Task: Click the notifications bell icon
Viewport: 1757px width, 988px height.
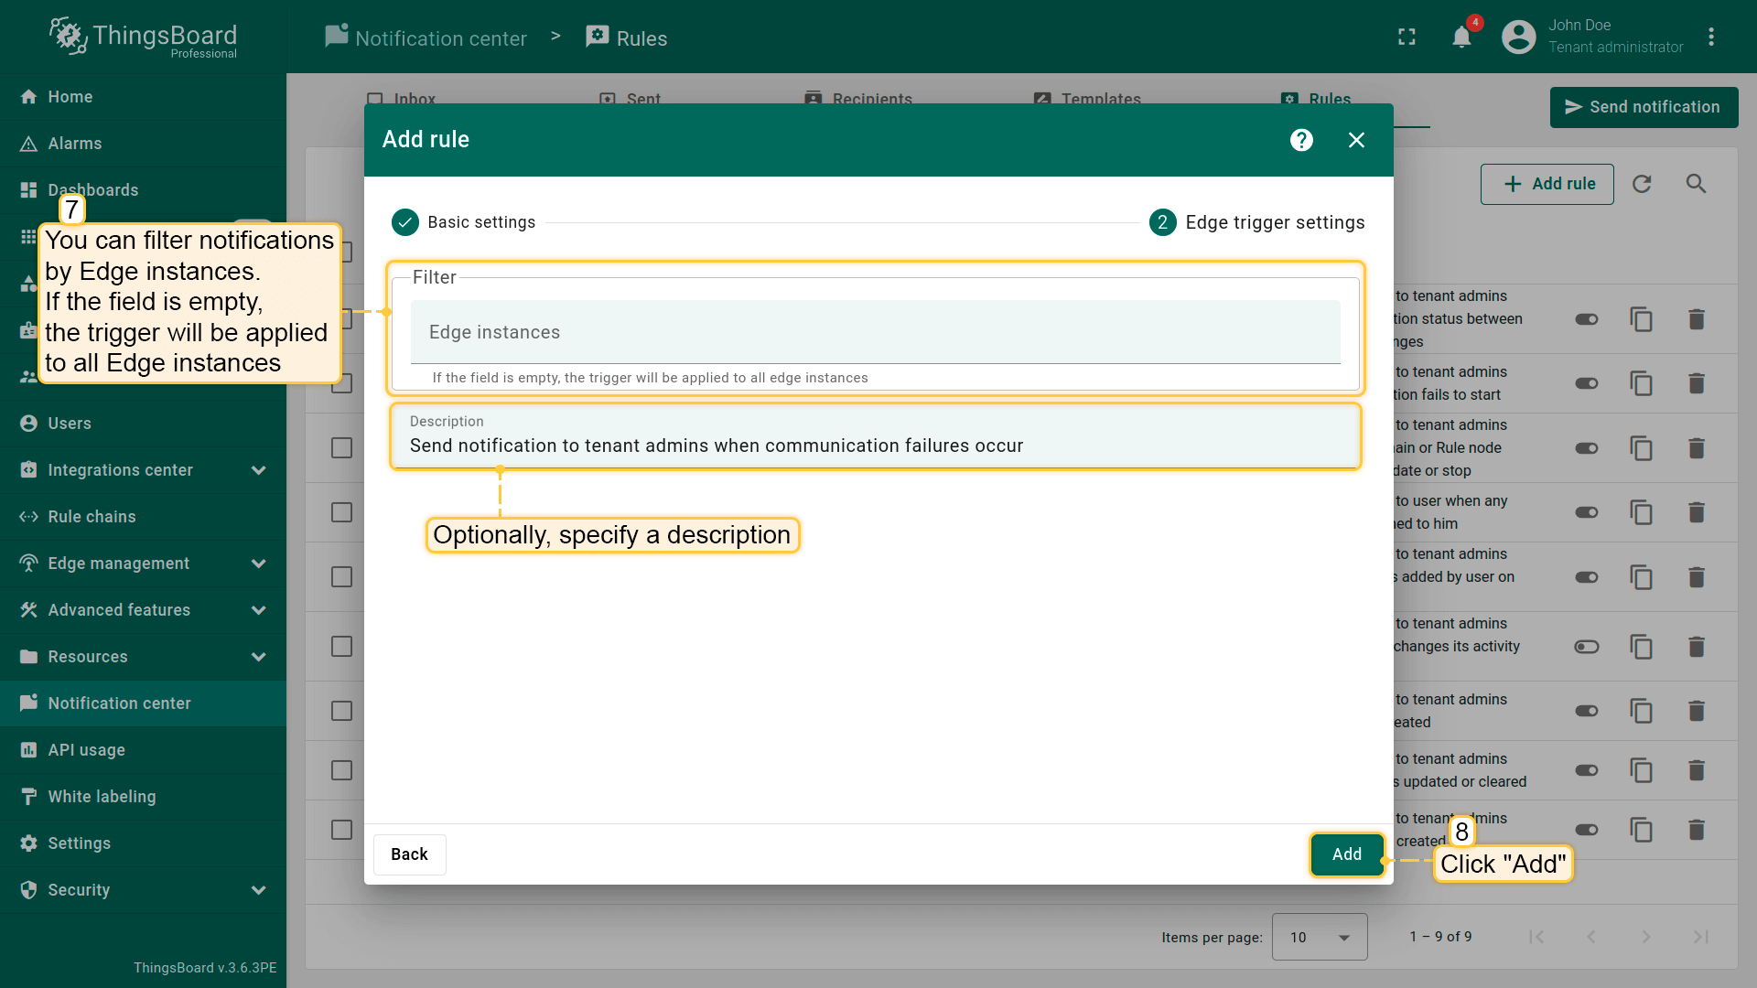Action: pos(1461,38)
